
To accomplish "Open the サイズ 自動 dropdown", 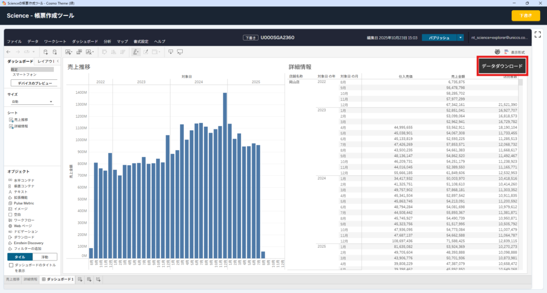I will tap(32, 102).
